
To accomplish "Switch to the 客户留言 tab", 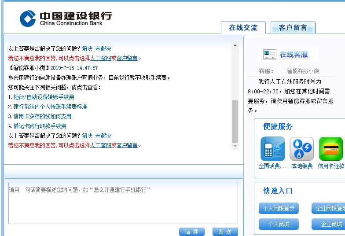I will pos(293,27).
